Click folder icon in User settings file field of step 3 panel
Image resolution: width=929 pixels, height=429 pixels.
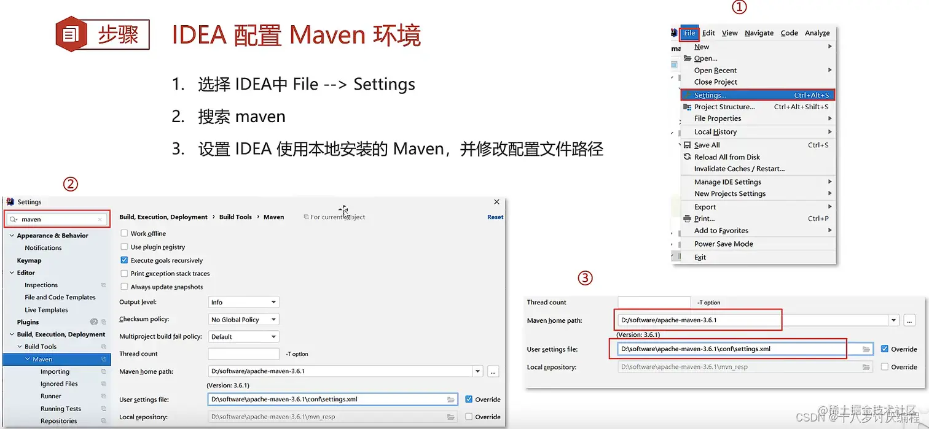point(867,349)
